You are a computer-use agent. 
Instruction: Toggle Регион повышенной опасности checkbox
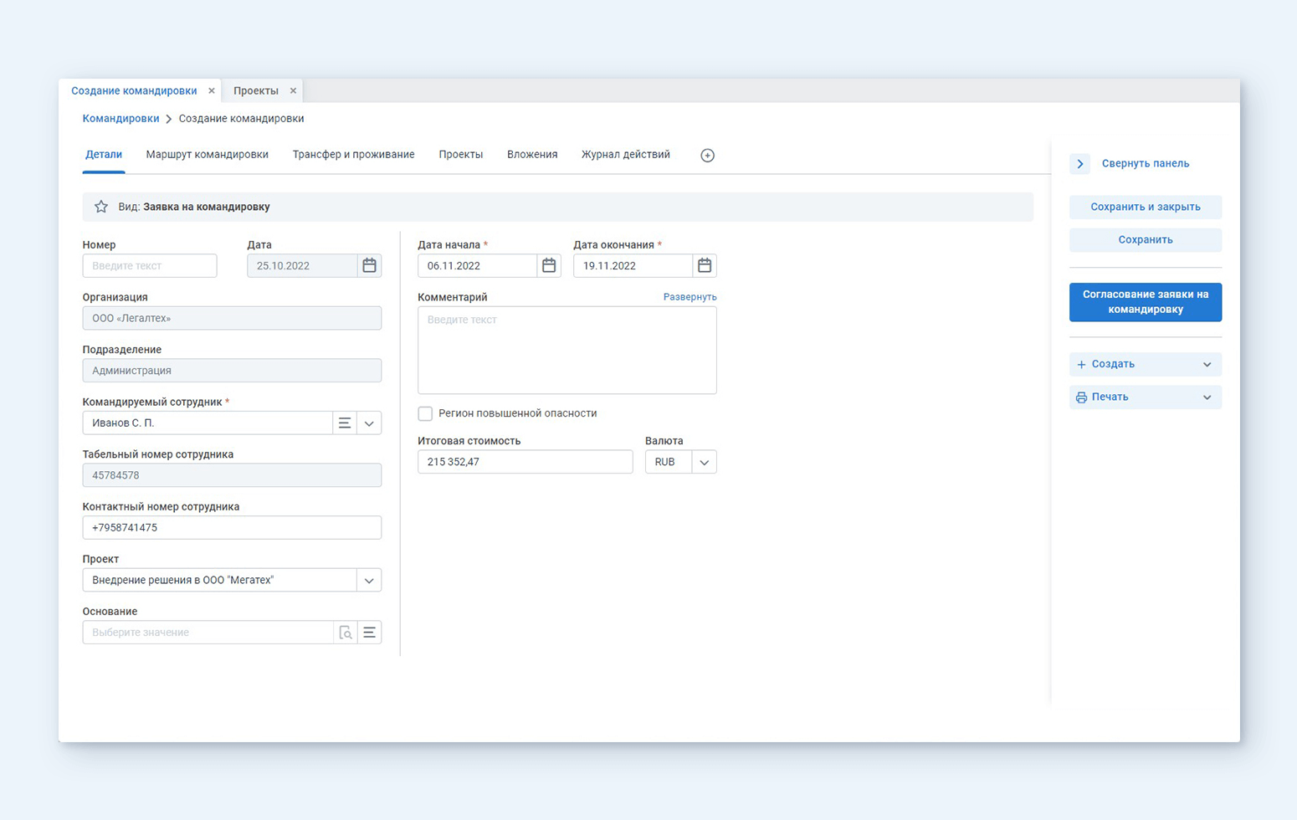[x=425, y=413]
